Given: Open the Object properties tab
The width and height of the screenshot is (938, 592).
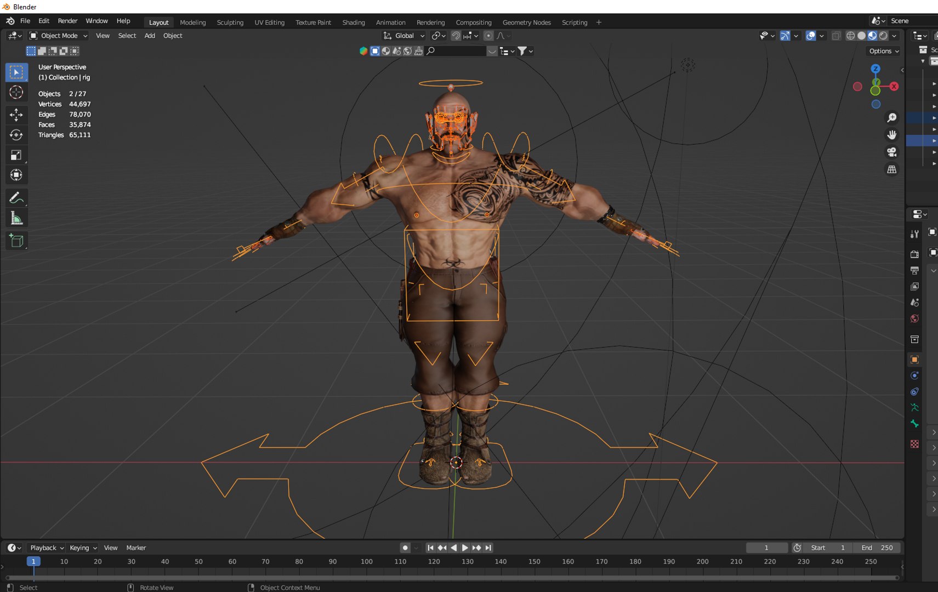Looking at the screenshot, I should (x=914, y=360).
